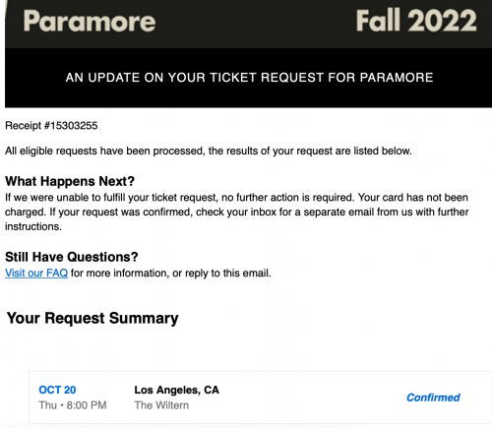Click Thu 8:00 PM showtime text

click(x=73, y=405)
